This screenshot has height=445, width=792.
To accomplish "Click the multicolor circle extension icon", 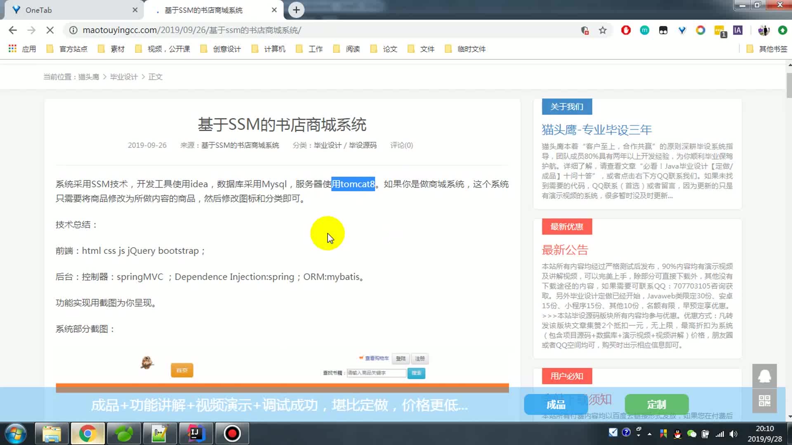I will [x=700, y=30].
